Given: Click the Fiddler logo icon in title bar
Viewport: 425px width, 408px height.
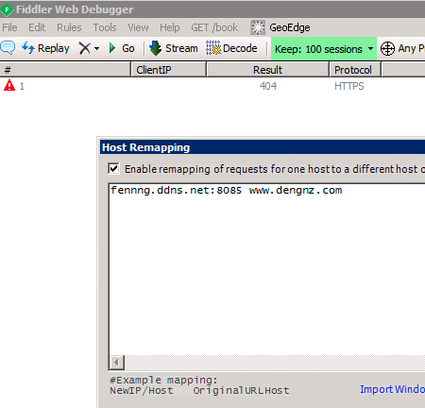Looking at the screenshot, I should 7,9.
